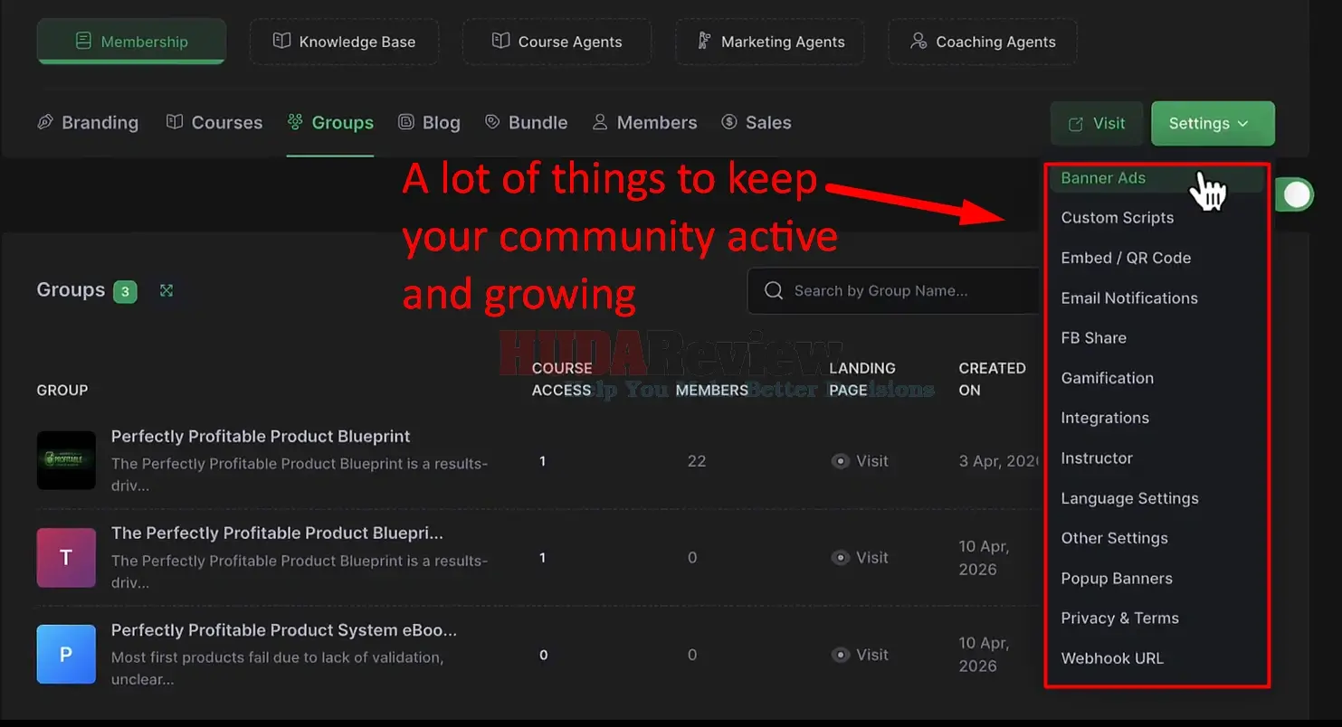Click the Coaching Agents person icon
The width and height of the screenshot is (1342, 727).
(918, 41)
